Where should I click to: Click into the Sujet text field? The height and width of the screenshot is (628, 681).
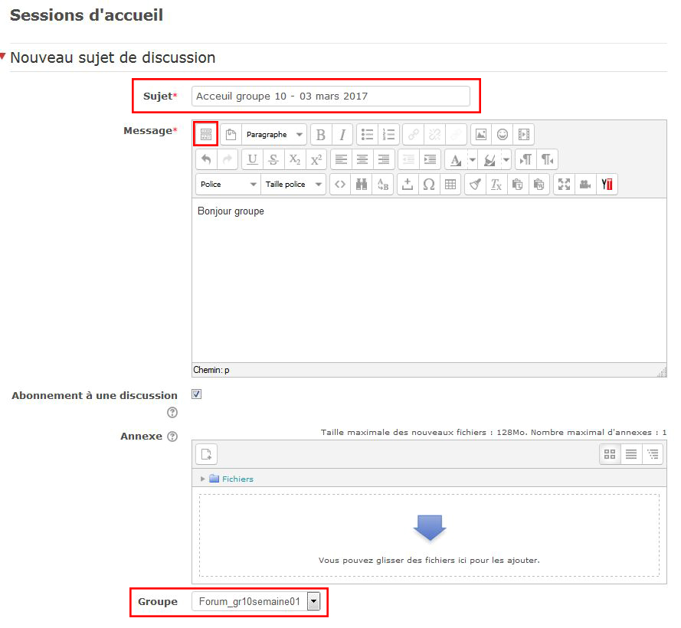pos(330,96)
